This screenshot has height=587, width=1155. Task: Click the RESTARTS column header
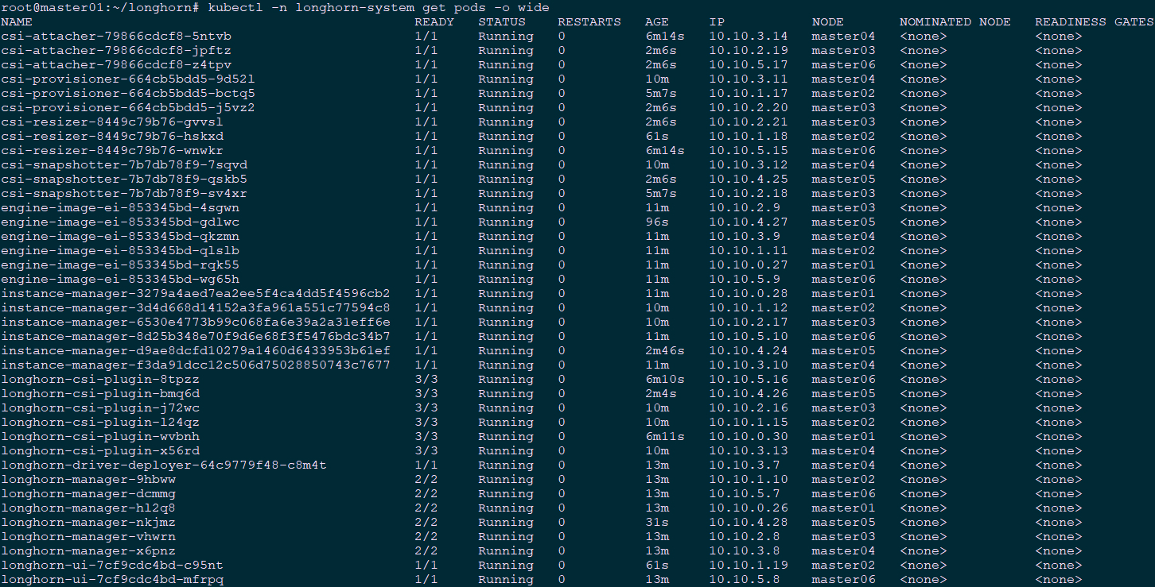pos(589,22)
